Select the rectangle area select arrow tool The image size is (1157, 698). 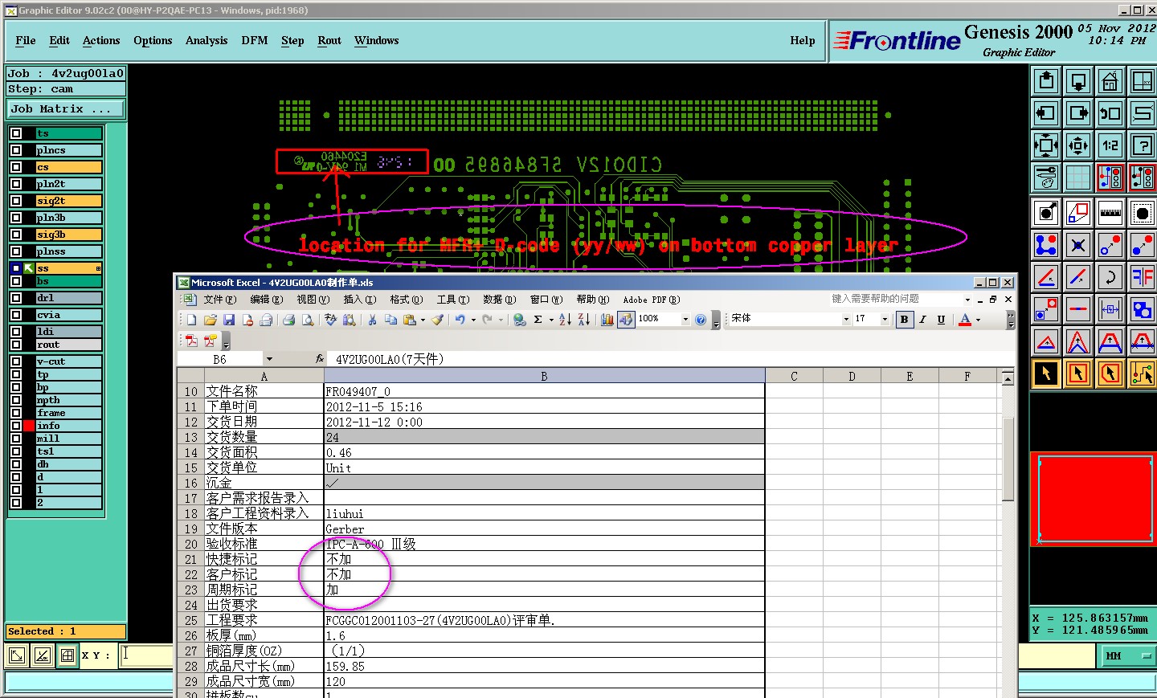[1078, 373]
